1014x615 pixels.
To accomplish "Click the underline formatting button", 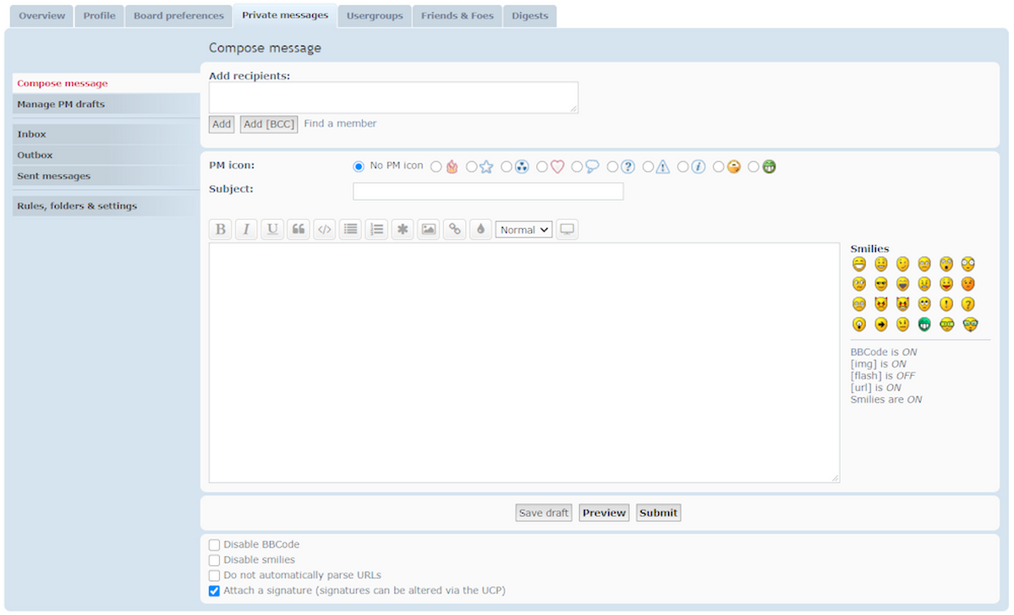I will (272, 229).
